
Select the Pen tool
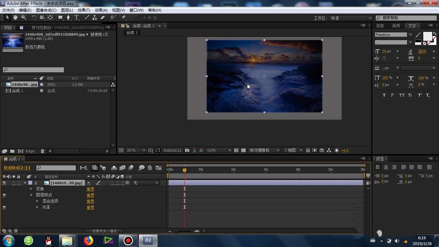click(x=68, y=18)
